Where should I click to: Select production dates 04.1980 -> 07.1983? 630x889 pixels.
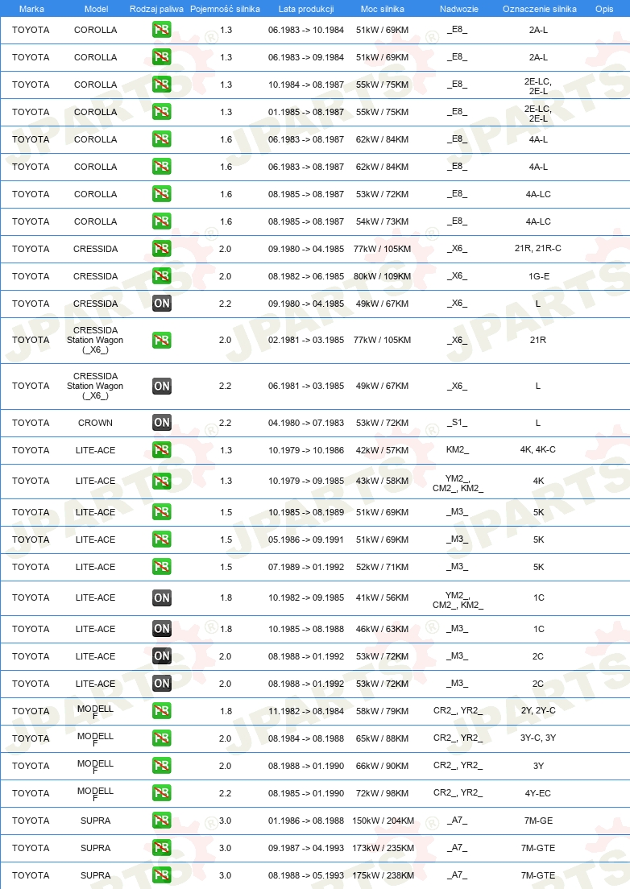coord(306,423)
